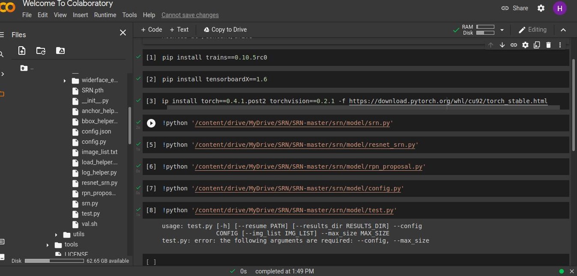
Task: Expand the wideface_e... folder
Action: tap(65, 80)
